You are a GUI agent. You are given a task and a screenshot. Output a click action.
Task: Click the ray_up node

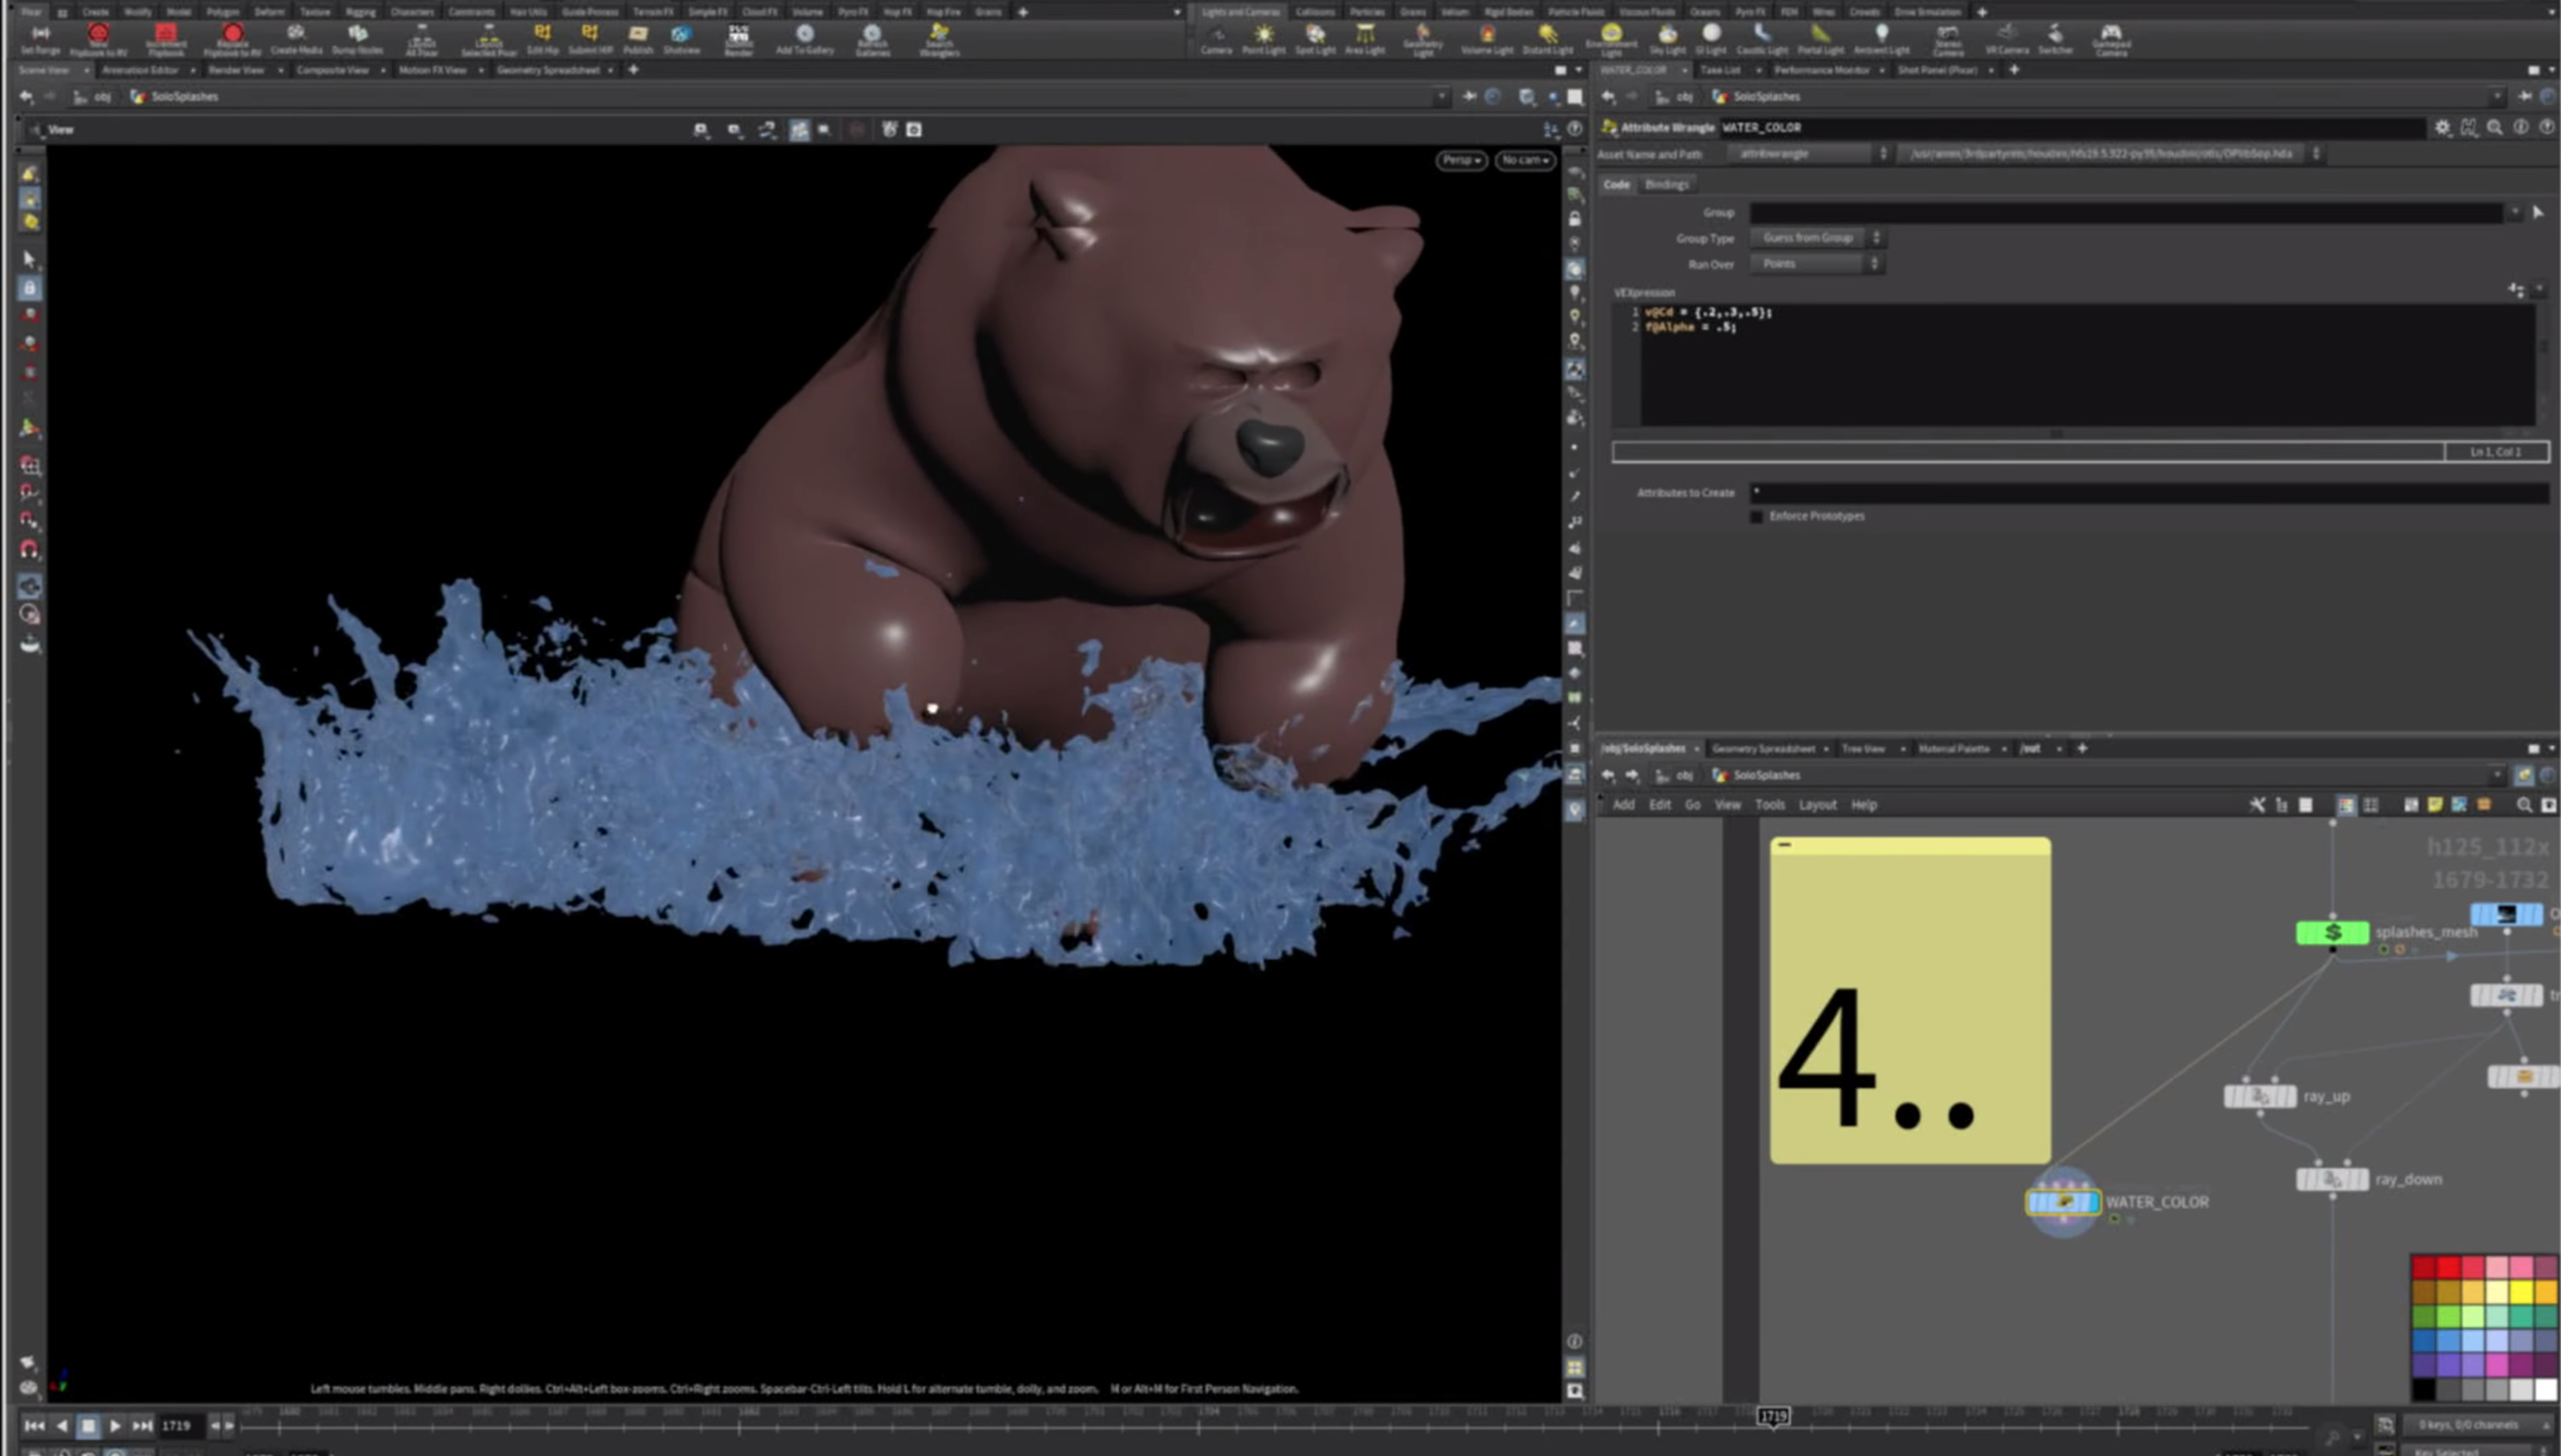[2259, 1096]
